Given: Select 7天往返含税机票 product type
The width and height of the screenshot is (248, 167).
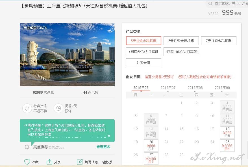Looking at the screenshot, I should [219, 41].
